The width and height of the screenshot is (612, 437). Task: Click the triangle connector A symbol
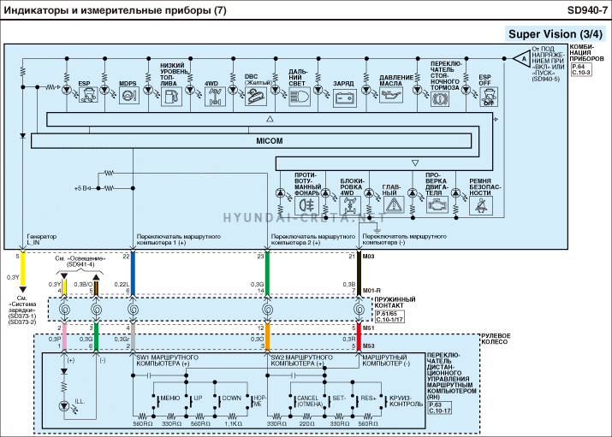tap(521, 59)
